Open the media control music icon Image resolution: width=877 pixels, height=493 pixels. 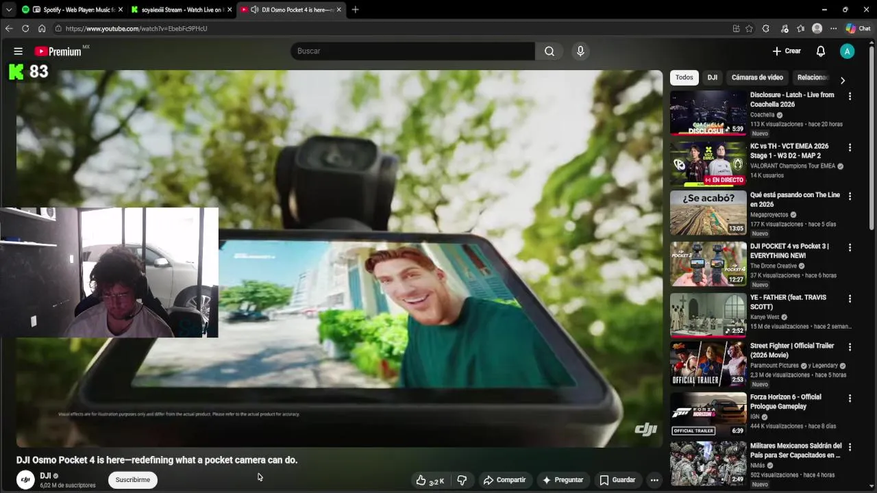[785, 29]
